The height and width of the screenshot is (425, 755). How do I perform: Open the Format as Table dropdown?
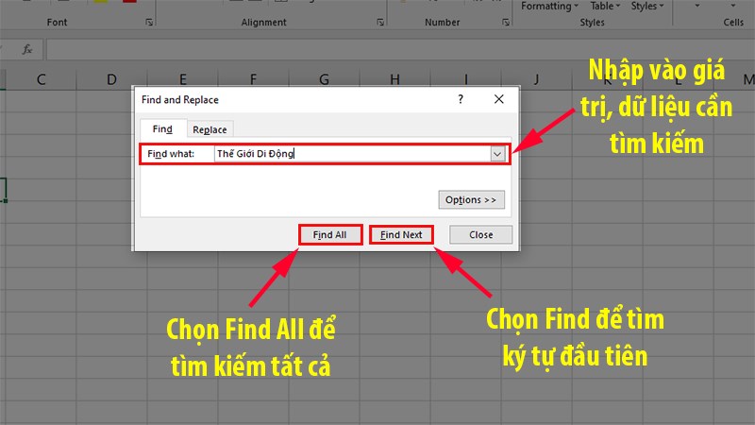pos(602,6)
